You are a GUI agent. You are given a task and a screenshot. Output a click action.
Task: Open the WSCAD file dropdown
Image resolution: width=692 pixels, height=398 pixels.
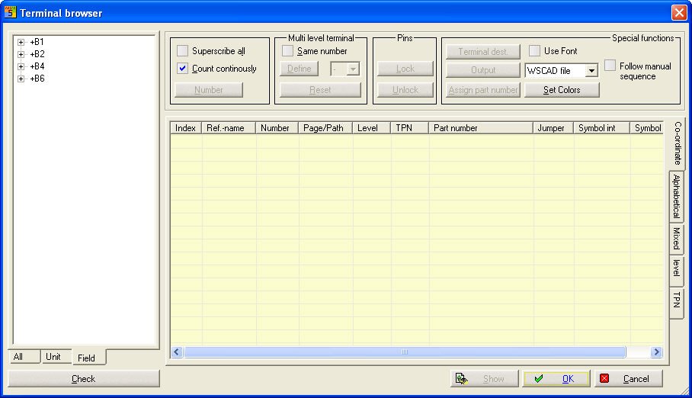[591, 71]
